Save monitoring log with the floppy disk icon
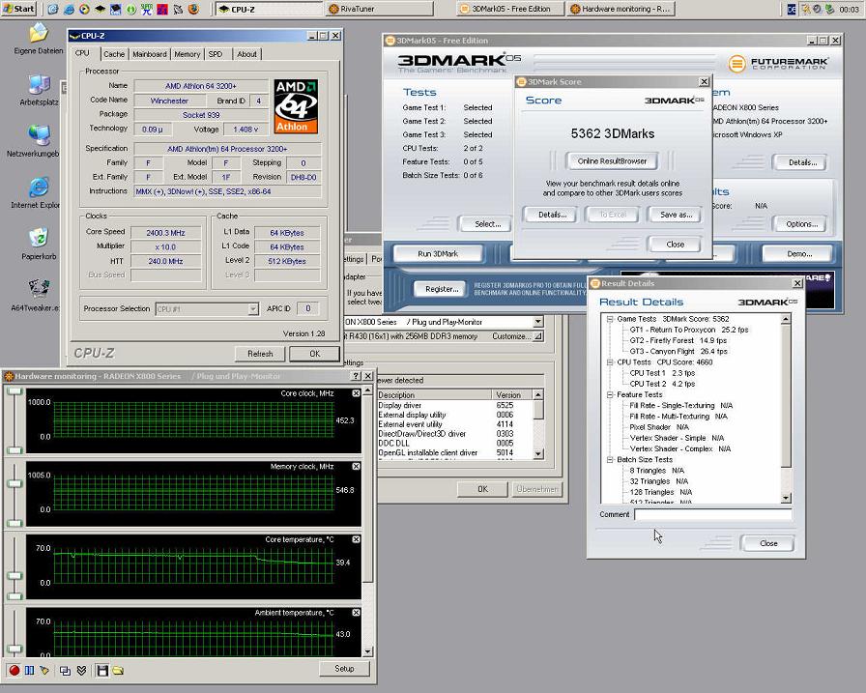Image resolution: width=866 pixels, height=693 pixels. pos(102,671)
